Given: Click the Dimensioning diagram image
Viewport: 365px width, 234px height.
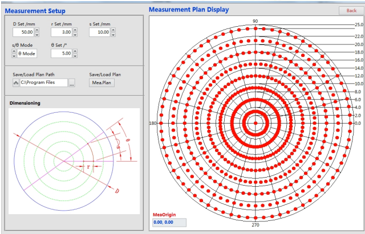Looking at the screenshot, I should click(74, 161).
